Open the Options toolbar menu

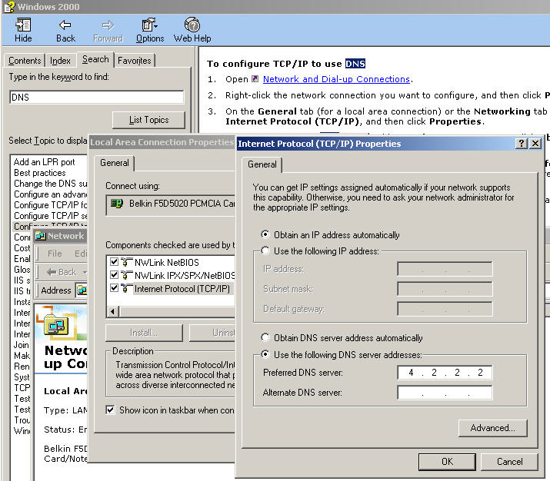click(x=150, y=30)
